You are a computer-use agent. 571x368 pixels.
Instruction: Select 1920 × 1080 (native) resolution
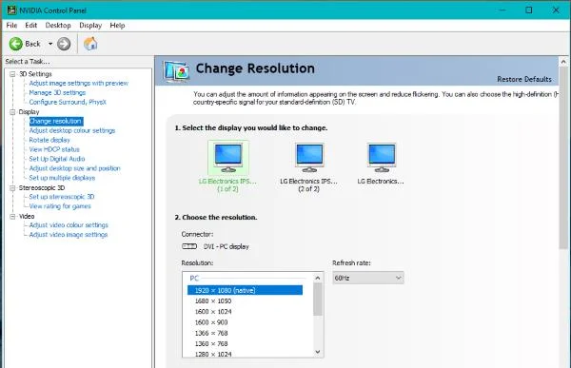click(245, 290)
